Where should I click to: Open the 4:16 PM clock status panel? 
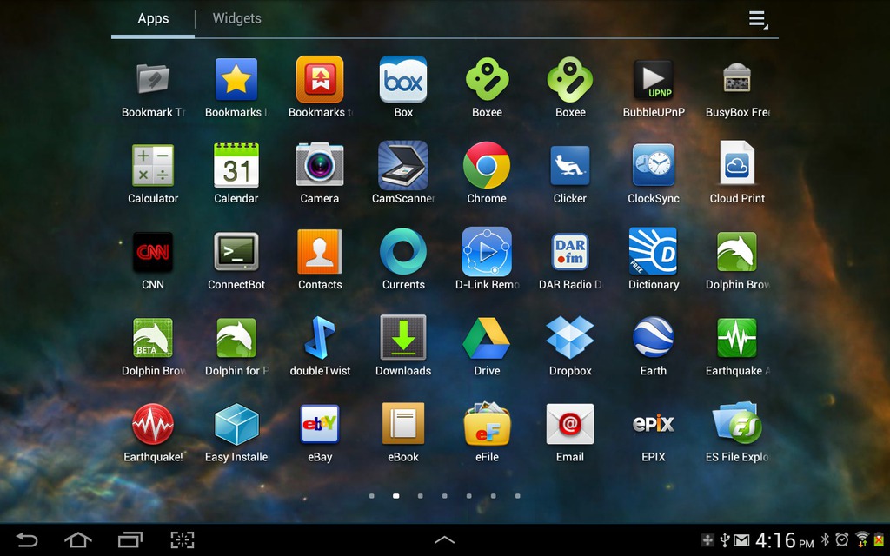(x=784, y=540)
